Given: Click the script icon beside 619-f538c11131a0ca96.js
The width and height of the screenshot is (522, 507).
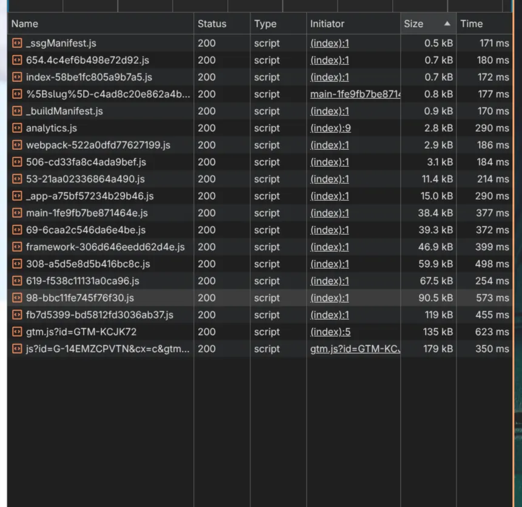Looking at the screenshot, I should tap(17, 281).
